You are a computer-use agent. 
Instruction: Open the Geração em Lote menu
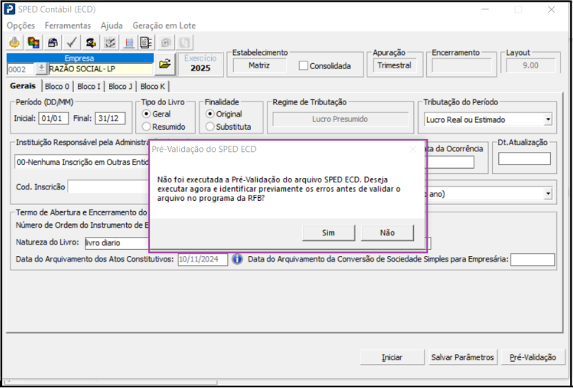click(164, 26)
